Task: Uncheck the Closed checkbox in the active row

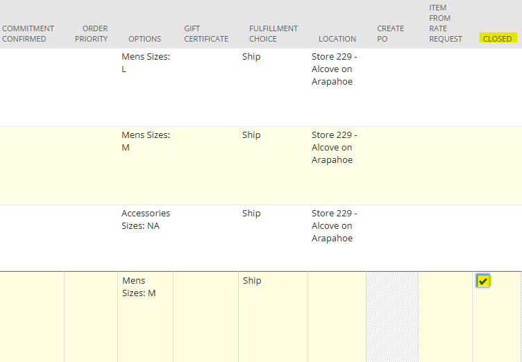Action: click(482, 281)
